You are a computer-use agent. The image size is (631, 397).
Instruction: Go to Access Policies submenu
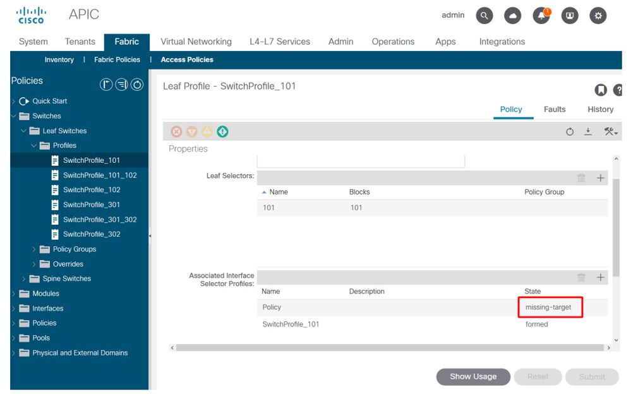(x=187, y=59)
